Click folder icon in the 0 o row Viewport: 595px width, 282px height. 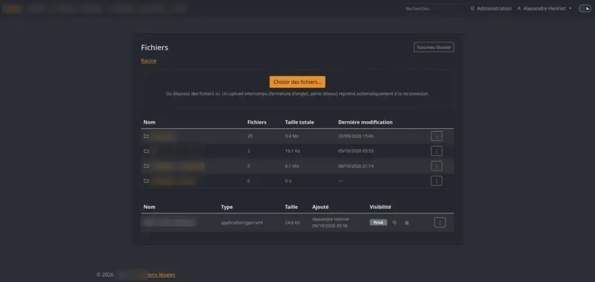tap(146, 181)
